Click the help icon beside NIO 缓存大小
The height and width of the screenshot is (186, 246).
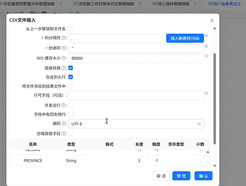click(64, 58)
